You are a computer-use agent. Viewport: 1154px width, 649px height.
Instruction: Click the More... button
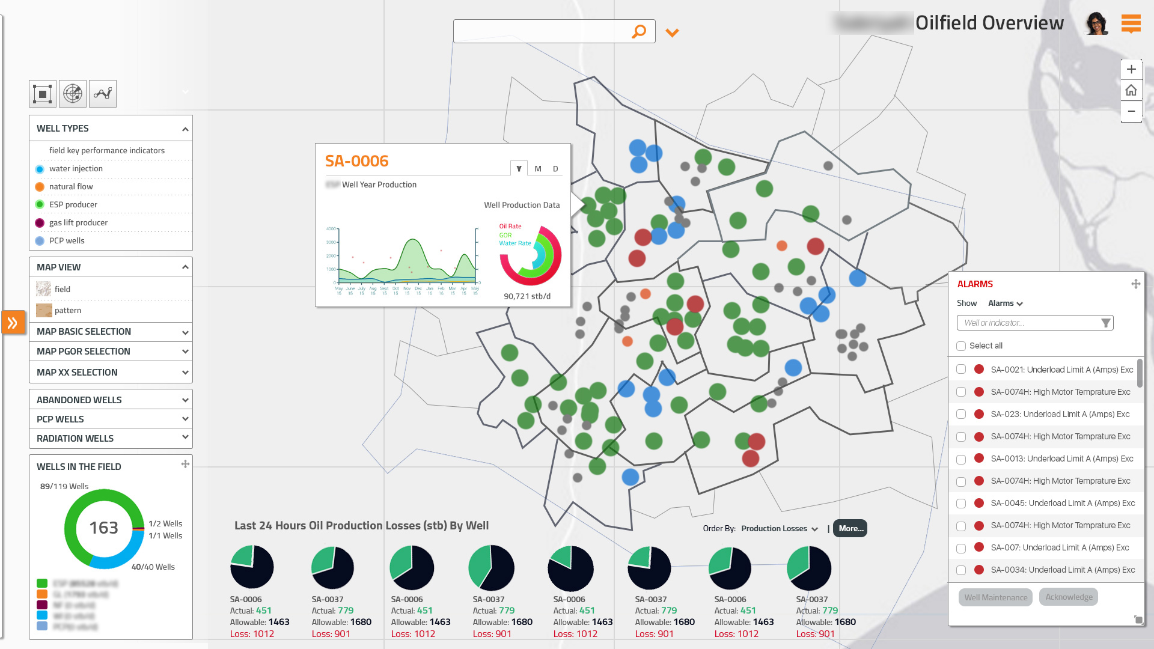[x=850, y=529]
